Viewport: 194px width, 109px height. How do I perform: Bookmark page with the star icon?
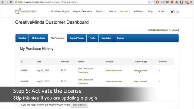pyautogui.click(x=152, y=2)
